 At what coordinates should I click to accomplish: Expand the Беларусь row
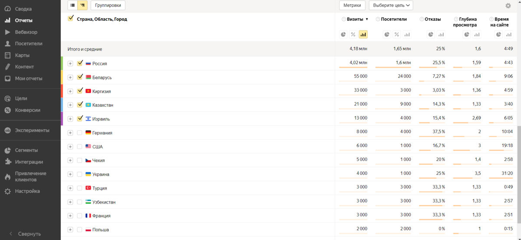(70, 77)
